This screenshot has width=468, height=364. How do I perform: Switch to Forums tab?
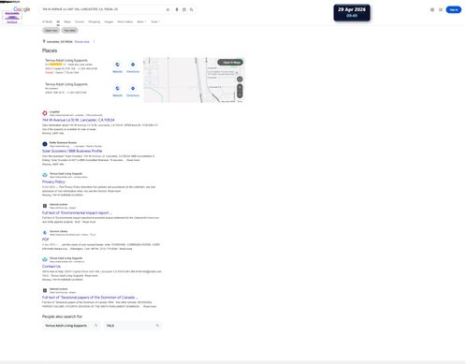(80, 22)
